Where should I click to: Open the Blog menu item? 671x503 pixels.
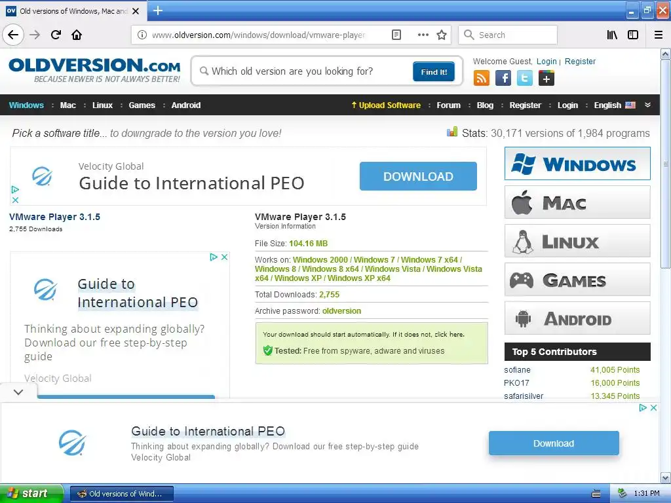485,105
